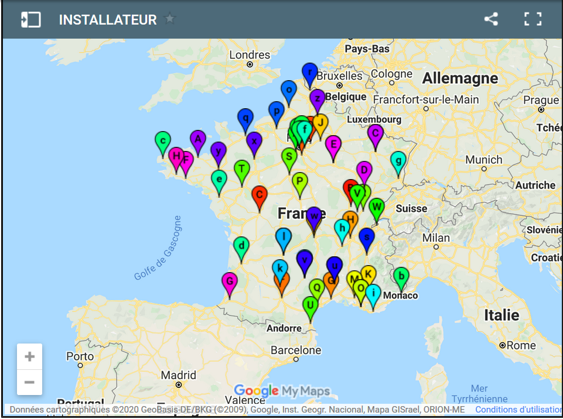Toggle the star favorite next to INSTALLATEUR

(x=169, y=18)
